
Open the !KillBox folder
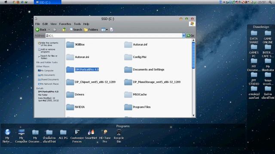pos(76,44)
